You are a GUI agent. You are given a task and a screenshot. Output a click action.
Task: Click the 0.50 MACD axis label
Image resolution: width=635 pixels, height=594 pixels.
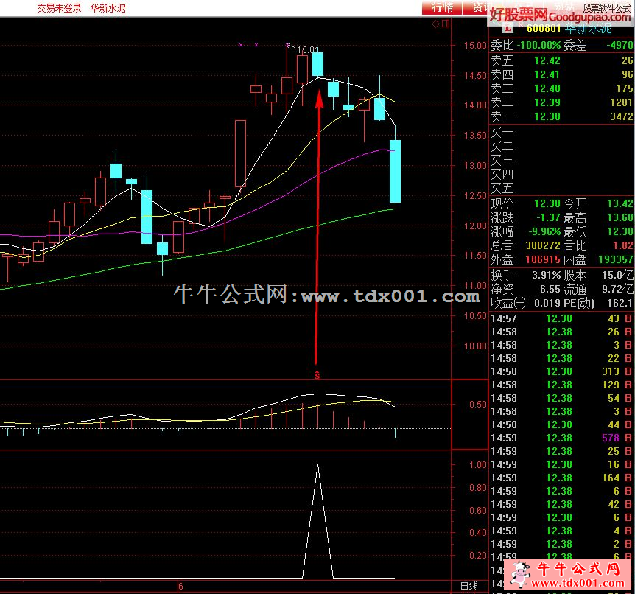(x=478, y=405)
